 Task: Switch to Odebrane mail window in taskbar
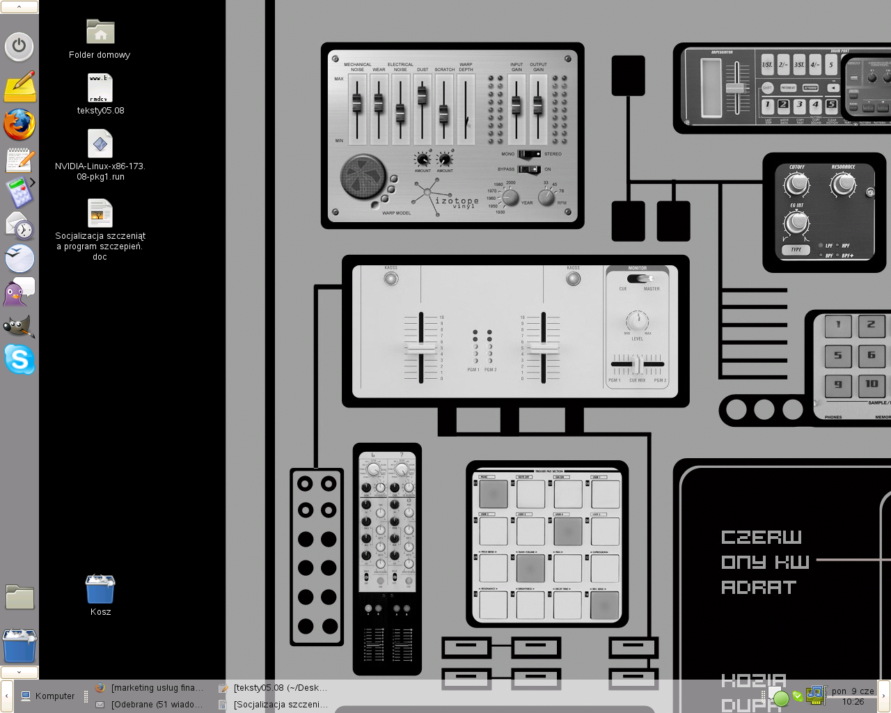click(x=150, y=705)
